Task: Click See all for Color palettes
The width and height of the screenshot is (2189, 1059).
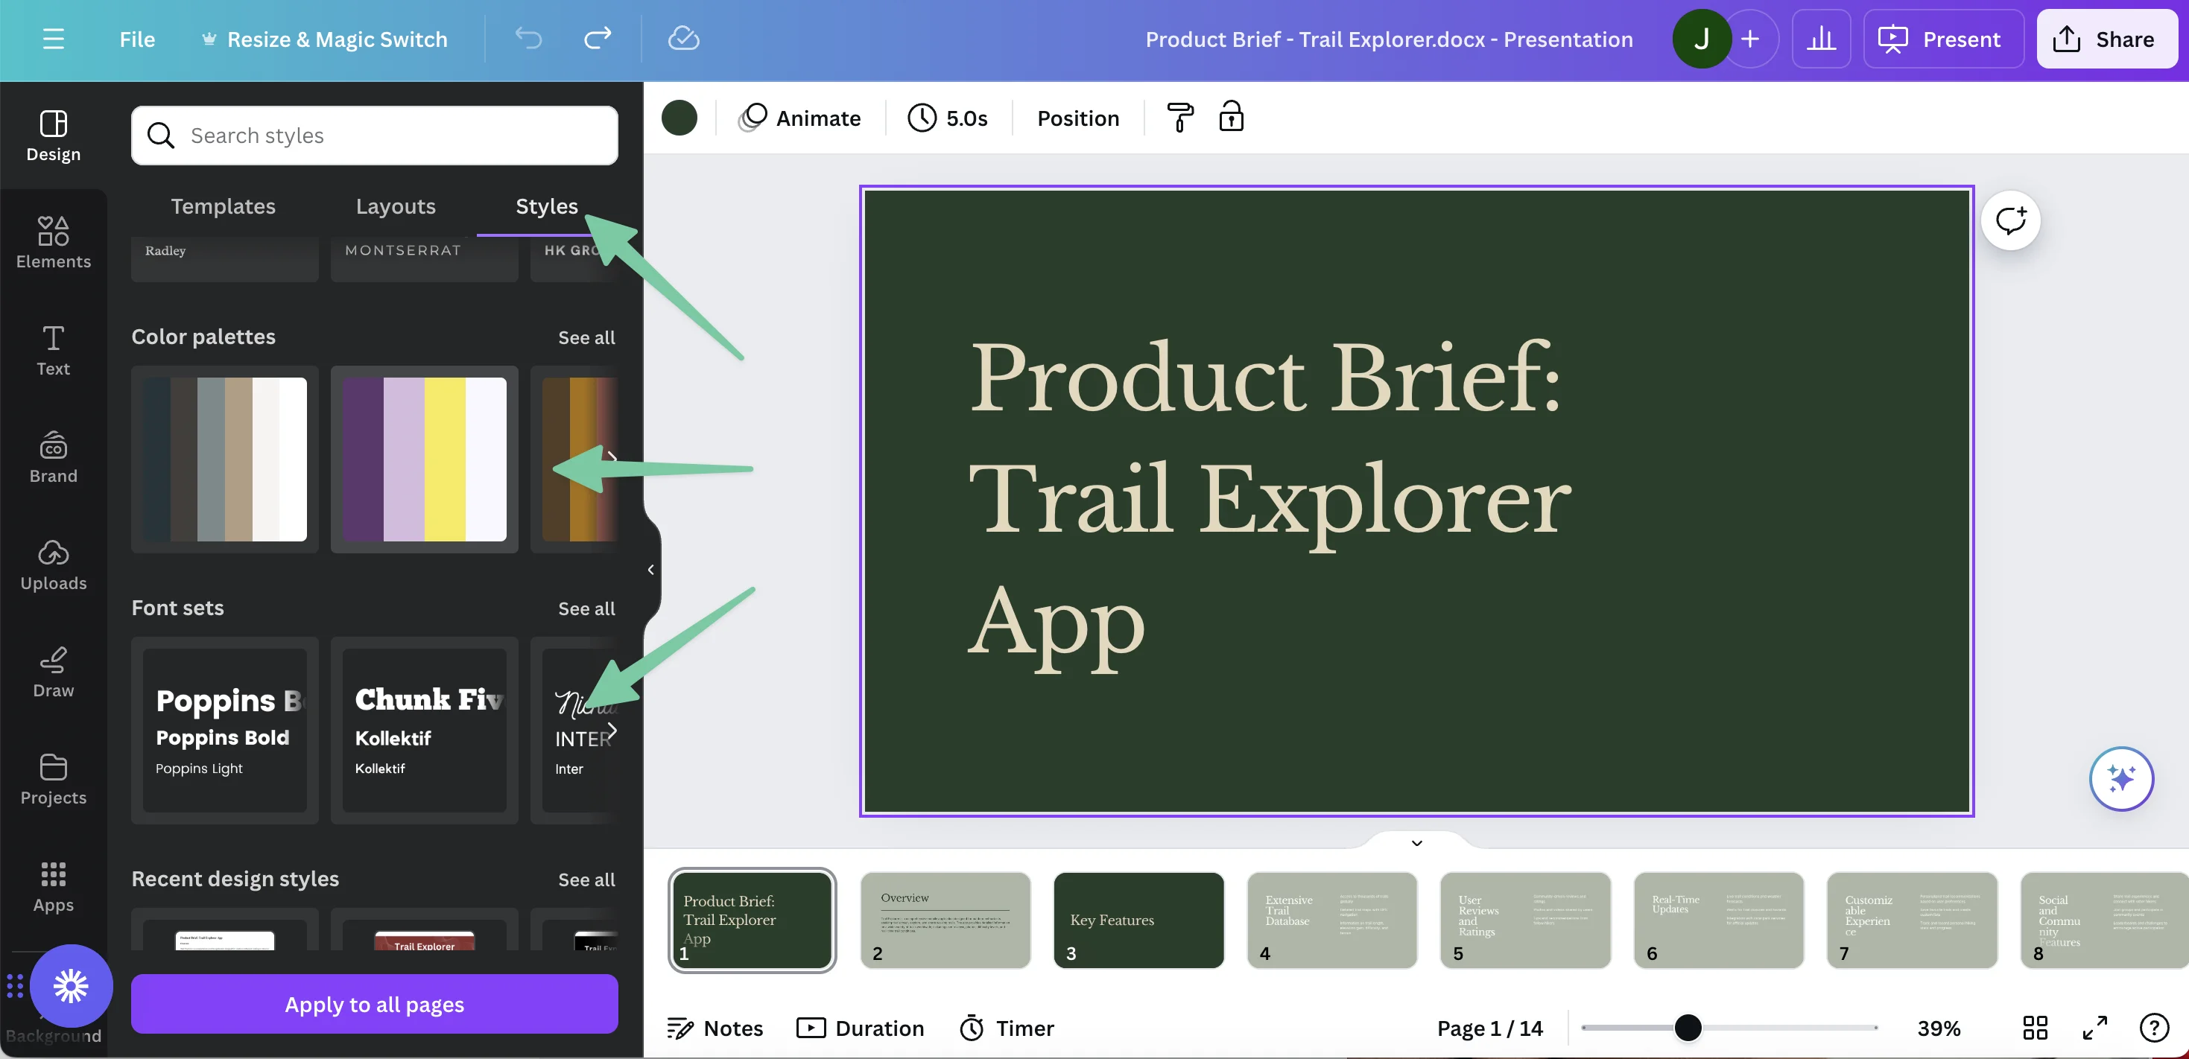Action: [586, 337]
